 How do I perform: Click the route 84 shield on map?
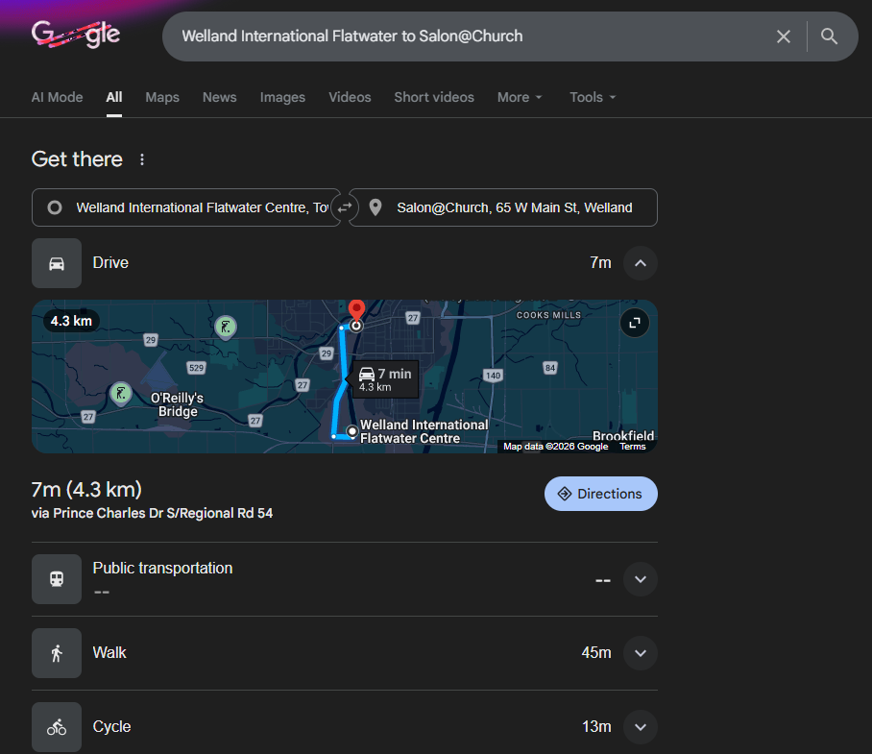[x=550, y=368]
